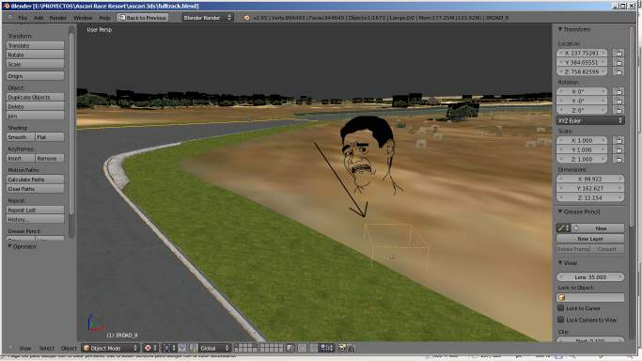Click the Join button
Viewport: 642px width, 361px height.
coord(35,116)
